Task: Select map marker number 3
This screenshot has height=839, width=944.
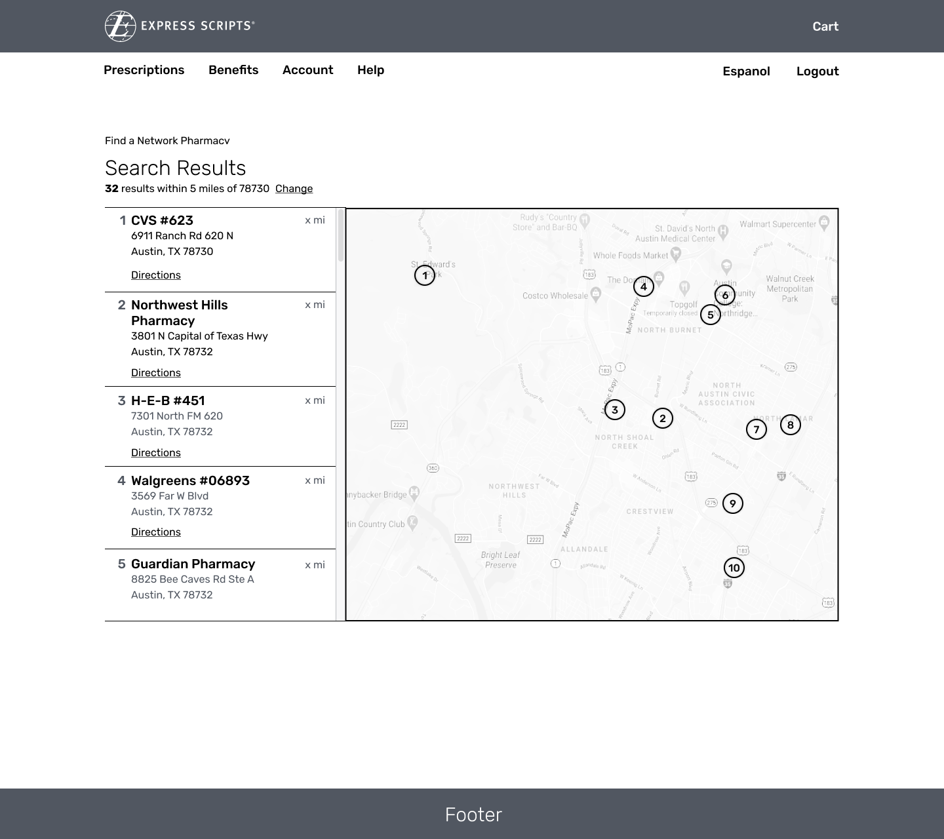Action: [614, 410]
